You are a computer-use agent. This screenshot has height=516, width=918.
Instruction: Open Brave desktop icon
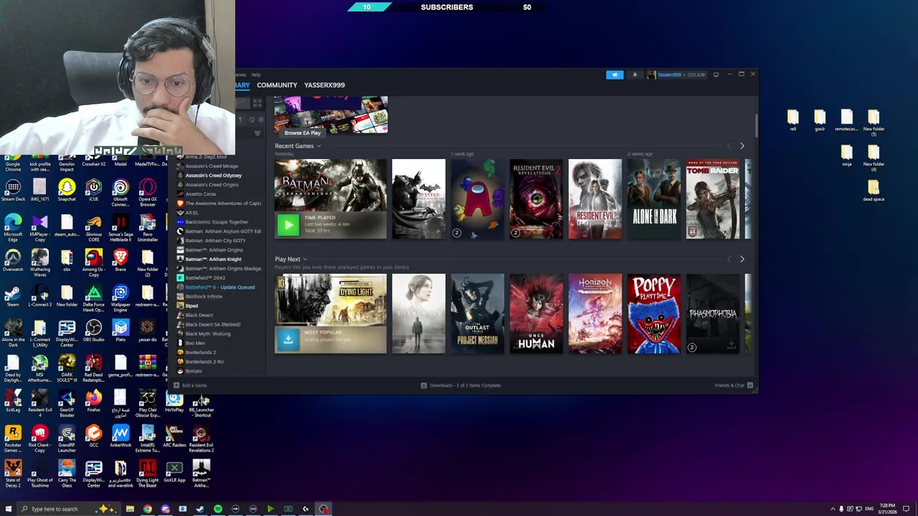(120, 259)
